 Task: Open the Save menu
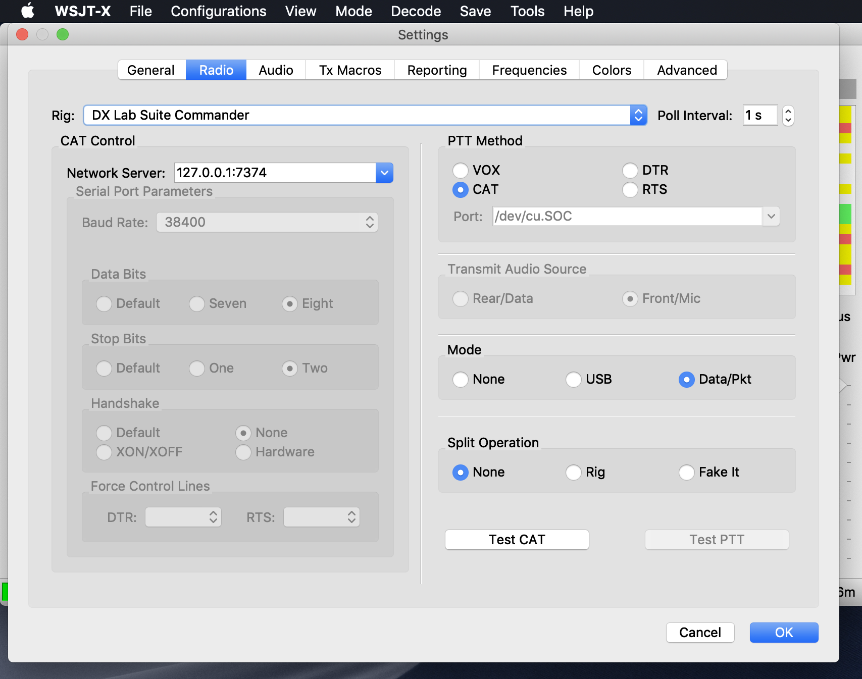pyautogui.click(x=475, y=11)
